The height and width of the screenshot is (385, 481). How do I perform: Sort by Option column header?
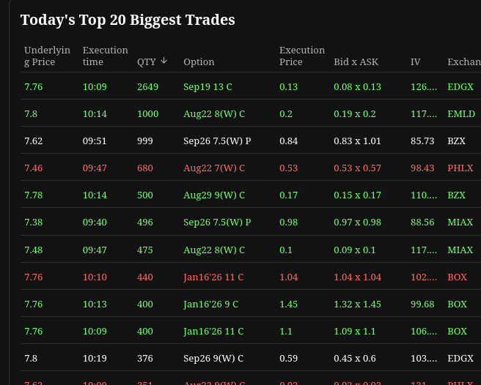point(199,62)
